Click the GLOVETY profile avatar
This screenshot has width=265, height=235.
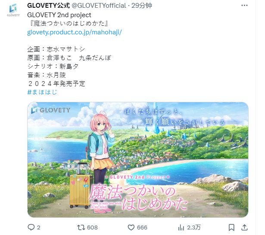click(x=13, y=10)
